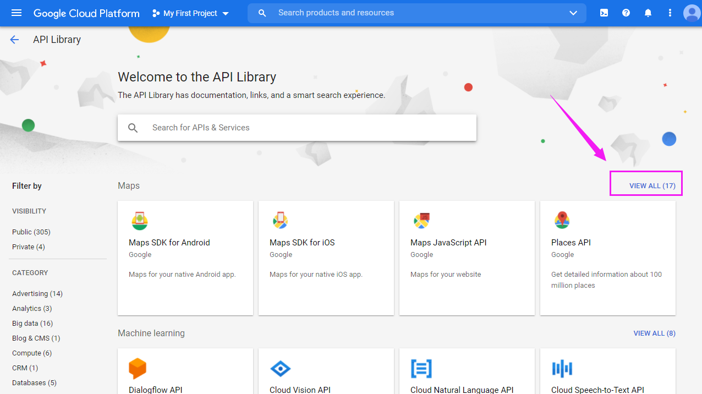Activate Cloud Shell from the top bar
The height and width of the screenshot is (394, 702).
click(x=604, y=13)
